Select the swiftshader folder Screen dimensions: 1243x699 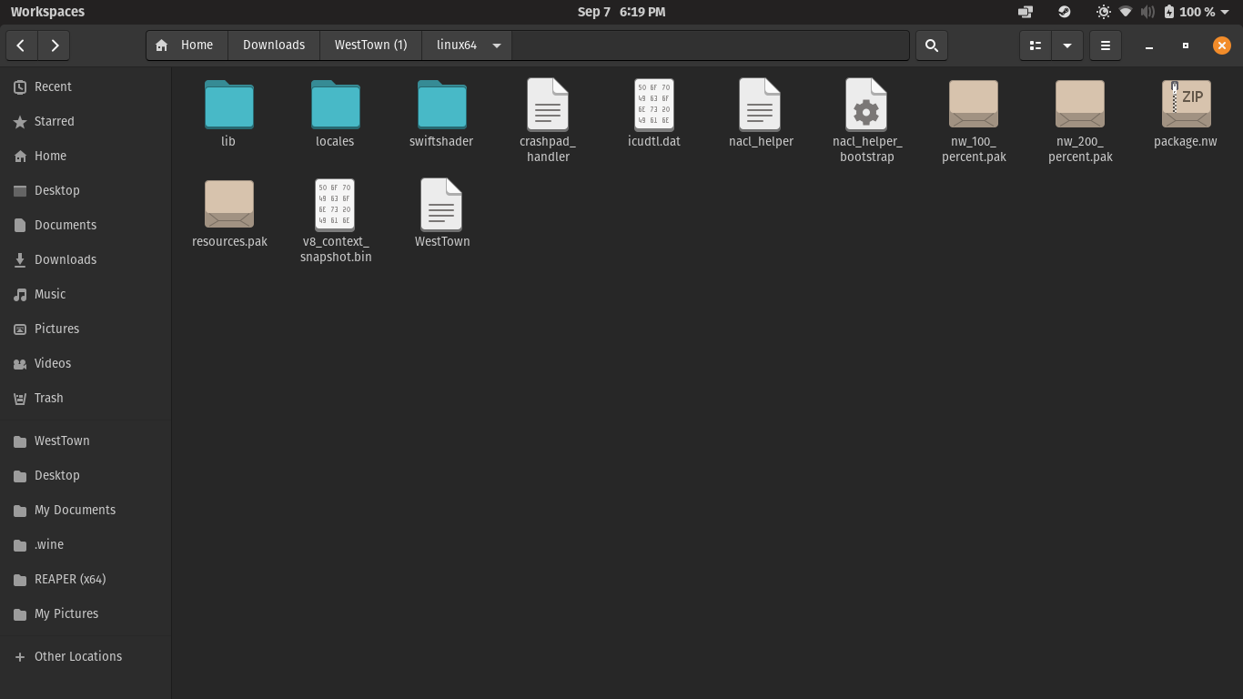click(441, 104)
